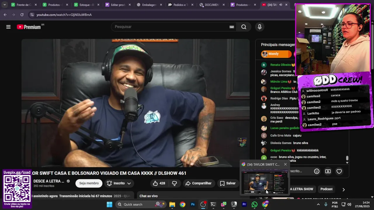The width and height of the screenshot is (374, 210).
Task: Click Renata Oliveira chat author
Action: point(280,65)
